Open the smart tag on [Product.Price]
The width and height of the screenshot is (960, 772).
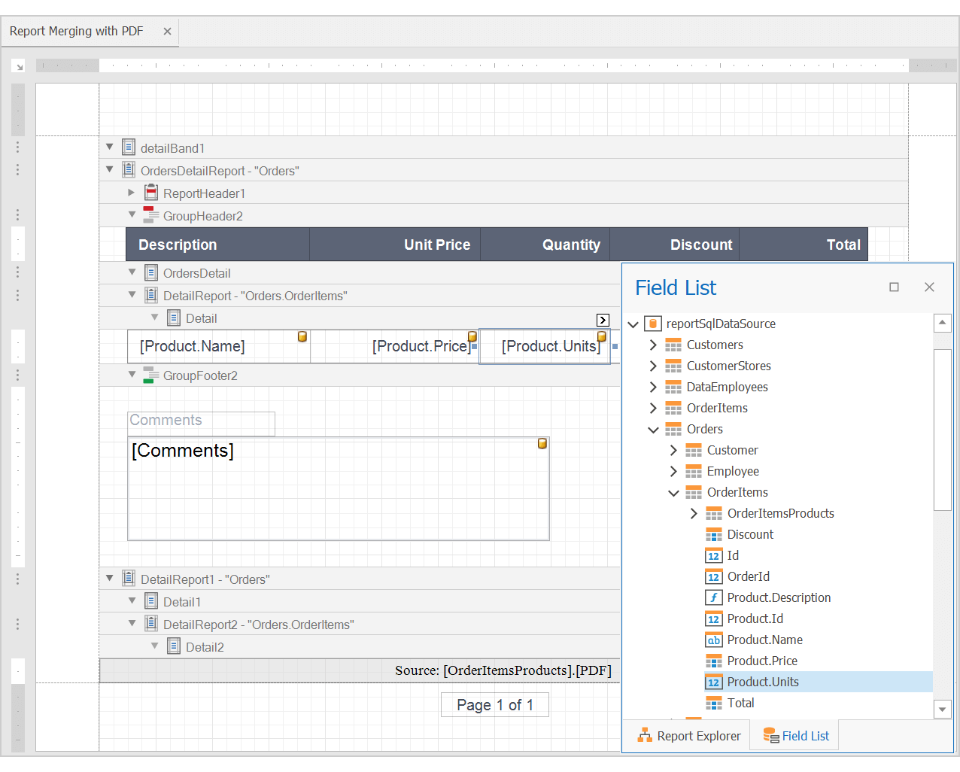[472, 336]
